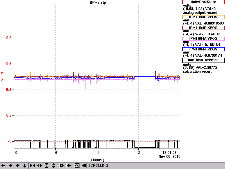Pan the graph up with up arrow
The height and width of the screenshot is (169, 225).
(17, 166)
